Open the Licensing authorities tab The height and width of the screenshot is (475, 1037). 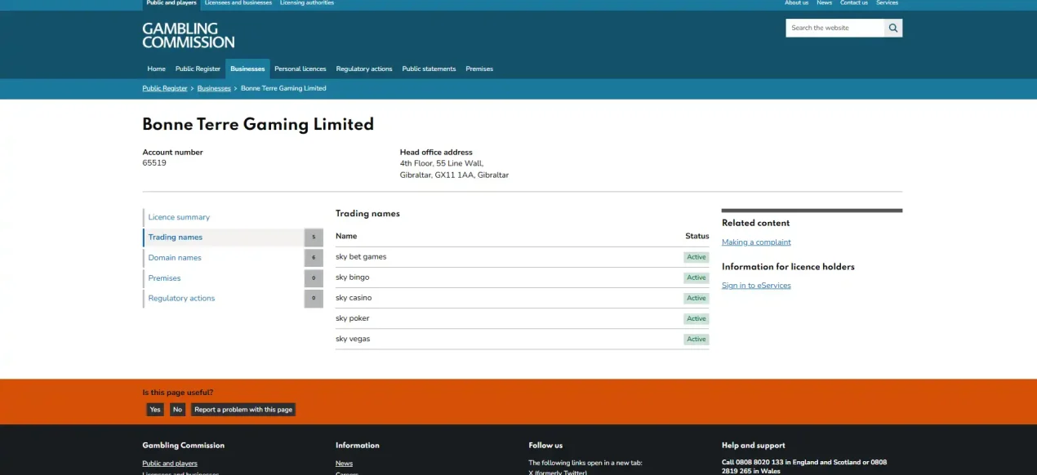click(x=307, y=3)
